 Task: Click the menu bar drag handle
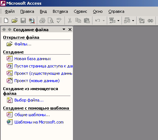pos(1,11)
